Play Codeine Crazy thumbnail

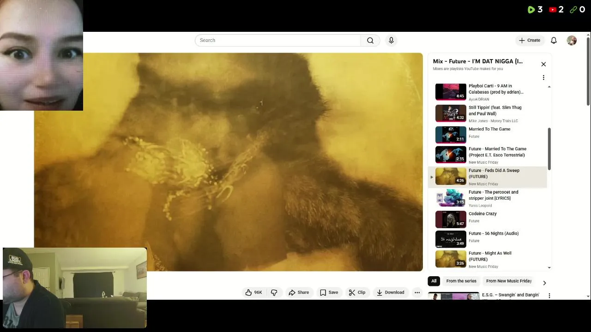[451, 219]
